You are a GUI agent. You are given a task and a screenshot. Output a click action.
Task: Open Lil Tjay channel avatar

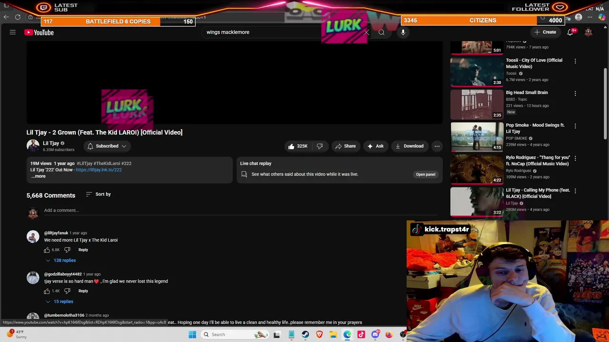point(33,146)
